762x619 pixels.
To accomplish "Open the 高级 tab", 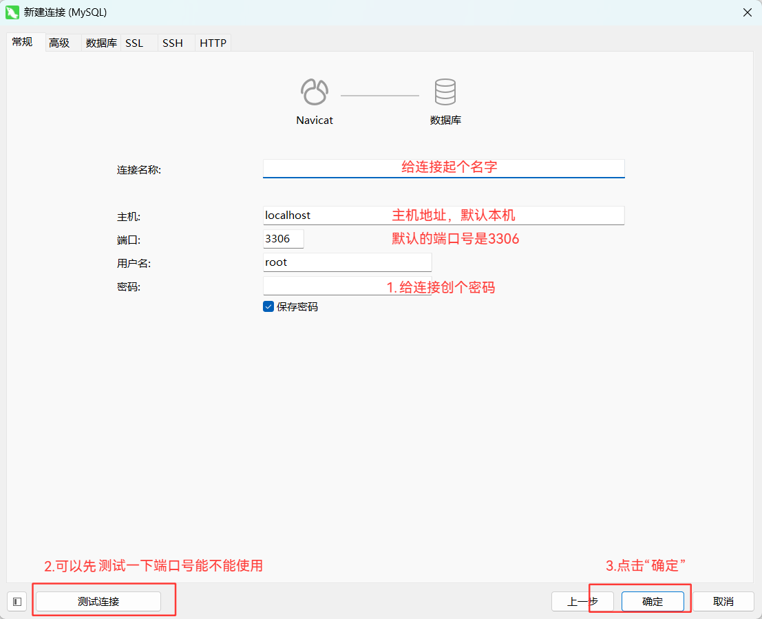I will click(59, 43).
